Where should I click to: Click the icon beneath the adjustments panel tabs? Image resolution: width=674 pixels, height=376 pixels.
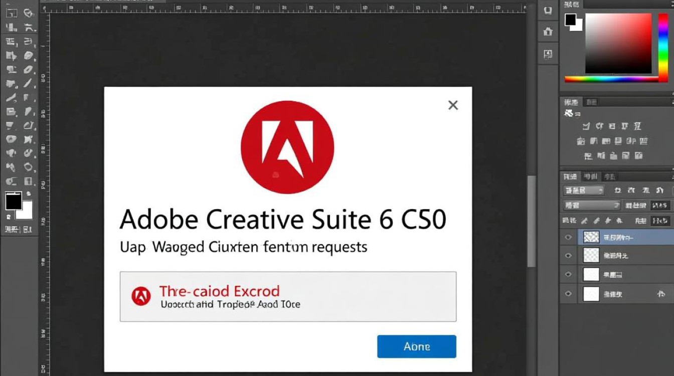coord(569,114)
